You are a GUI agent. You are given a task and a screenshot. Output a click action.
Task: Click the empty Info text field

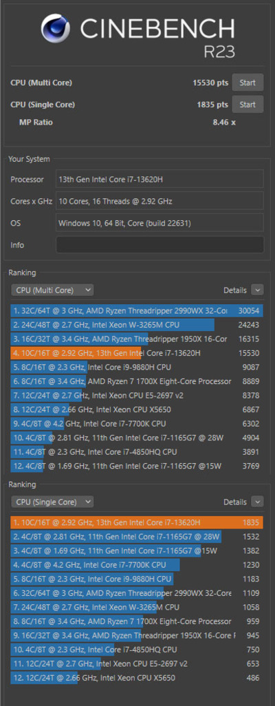point(159,245)
